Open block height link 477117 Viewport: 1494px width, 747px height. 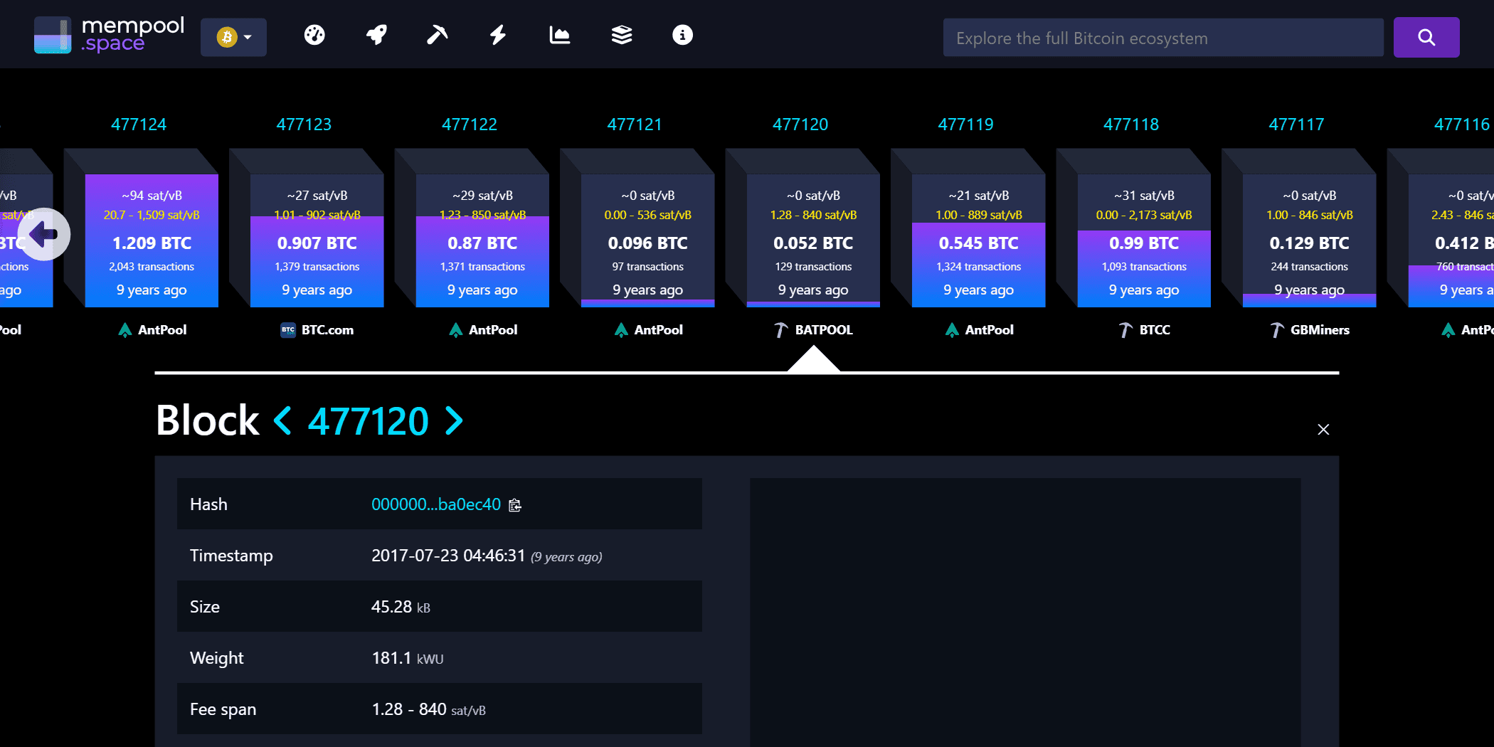[1296, 124]
